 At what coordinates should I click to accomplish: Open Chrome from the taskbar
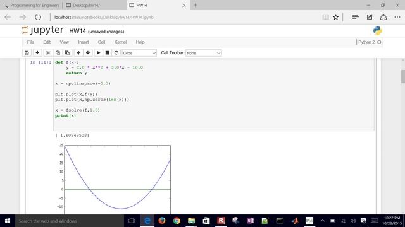177,221
